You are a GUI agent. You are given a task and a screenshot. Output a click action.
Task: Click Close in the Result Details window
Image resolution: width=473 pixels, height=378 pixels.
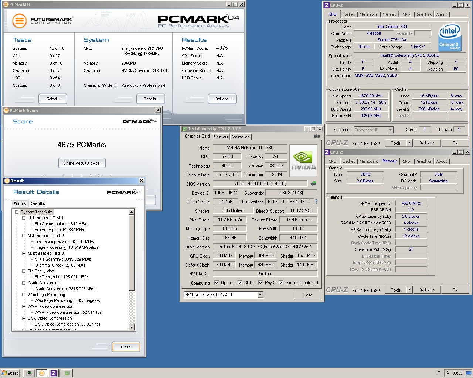tap(126, 347)
